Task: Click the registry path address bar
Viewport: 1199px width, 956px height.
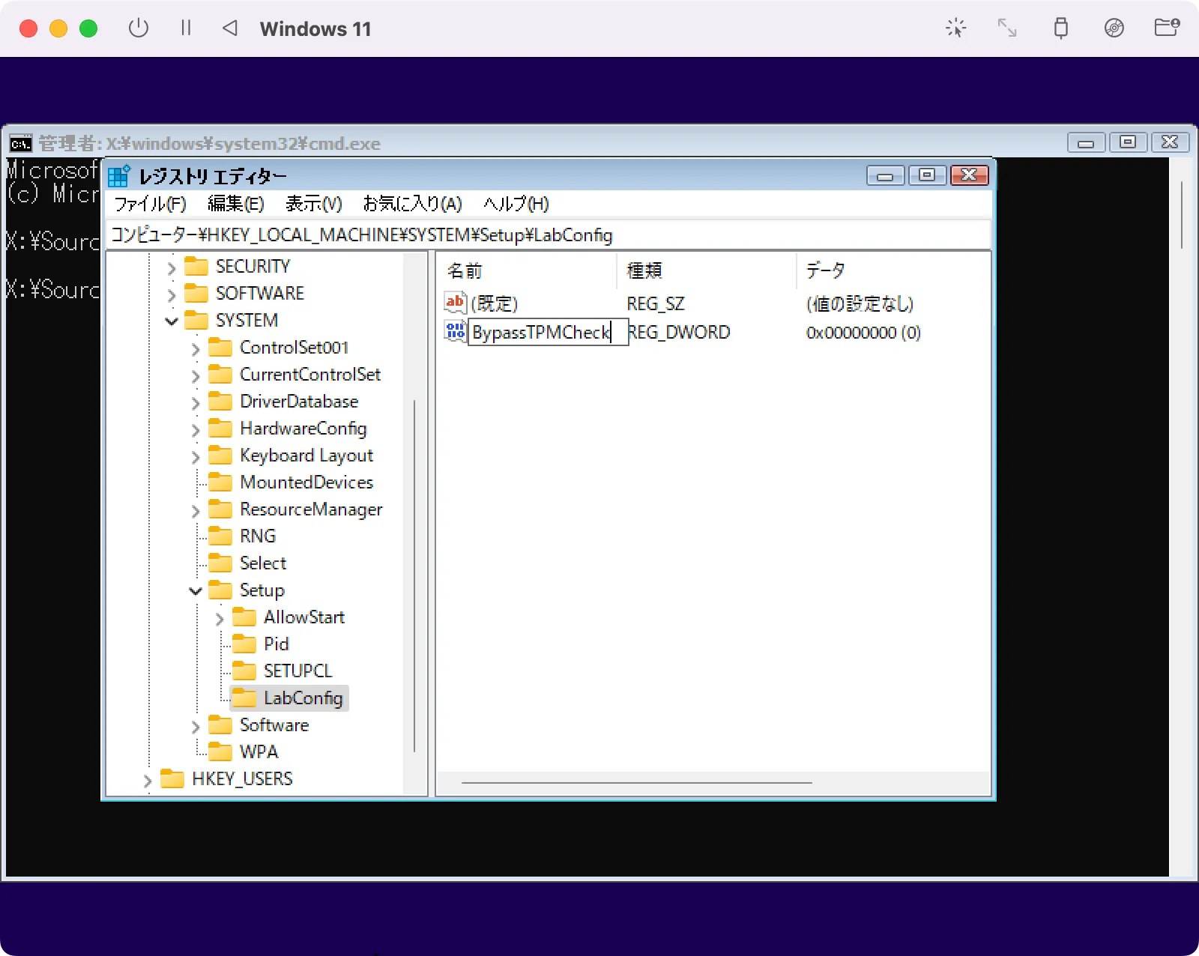Action: (x=547, y=235)
